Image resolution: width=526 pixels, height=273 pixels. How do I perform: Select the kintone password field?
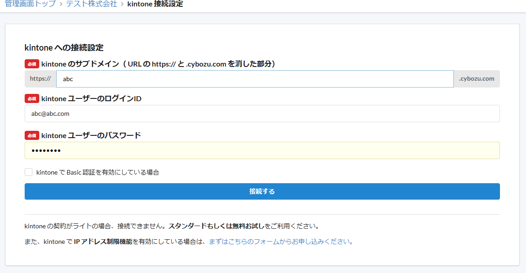(x=262, y=150)
